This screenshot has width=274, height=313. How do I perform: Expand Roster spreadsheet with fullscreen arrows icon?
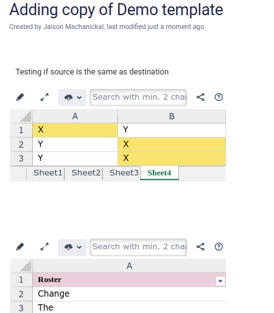tap(45, 247)
